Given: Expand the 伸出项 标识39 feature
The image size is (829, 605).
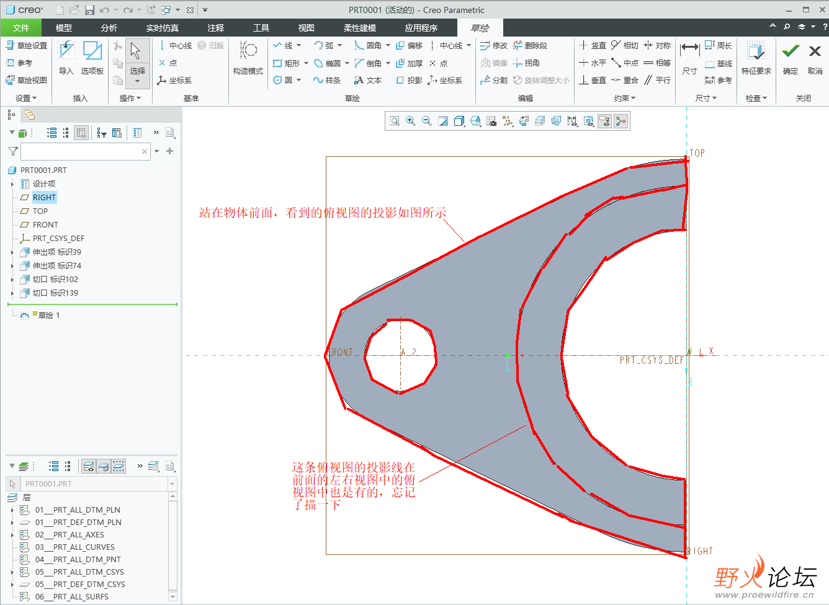Looking at the screenshot, I should pyautogui.click(x=12, y=252).
